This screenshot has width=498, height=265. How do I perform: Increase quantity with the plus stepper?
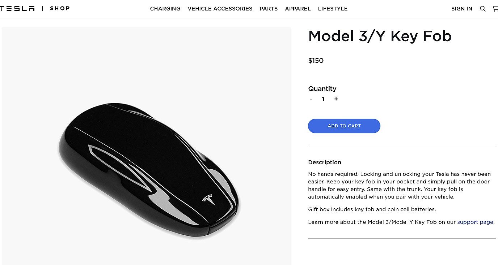pyautogui.click(x=336, y=99)
